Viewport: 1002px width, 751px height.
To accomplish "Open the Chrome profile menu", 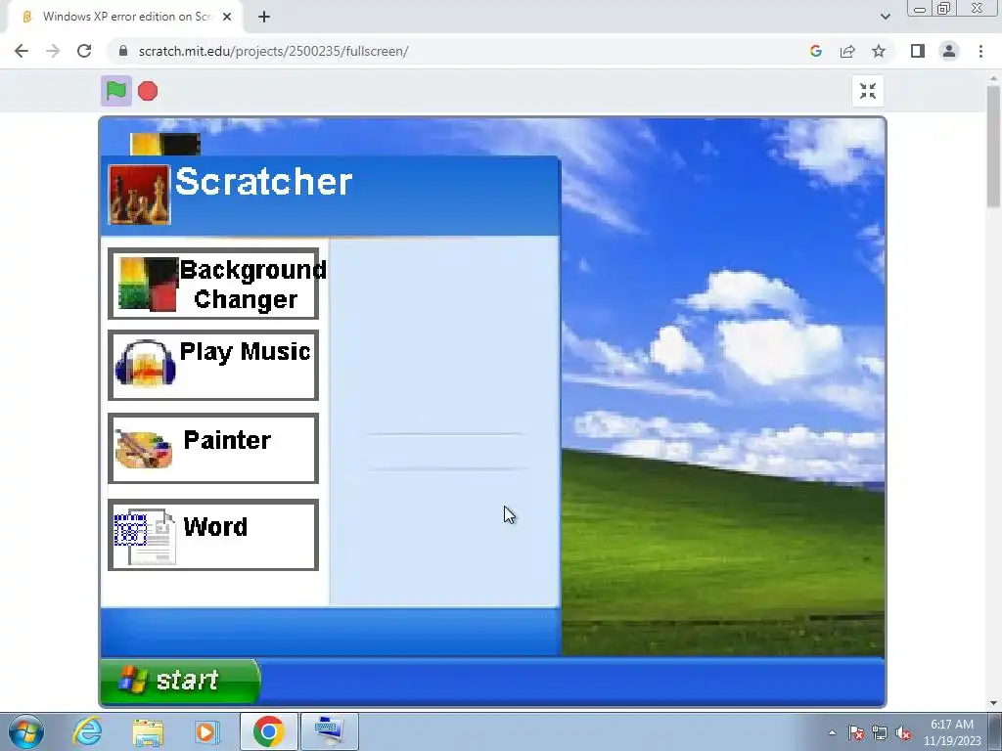I will point(949,51).
